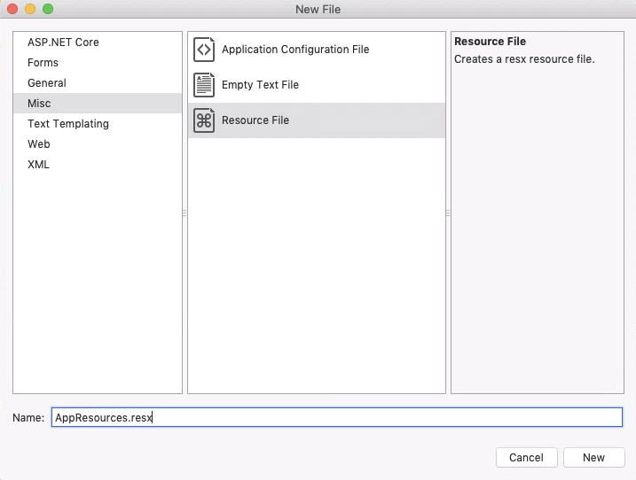Screen dimensions: 636x480
Task: Minimize the New File window
Action: [30, 9]
